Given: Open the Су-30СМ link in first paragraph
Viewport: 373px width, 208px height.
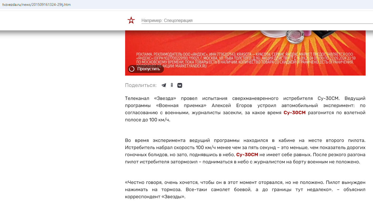Looking at the screenshot, I should tap(295, 113).
